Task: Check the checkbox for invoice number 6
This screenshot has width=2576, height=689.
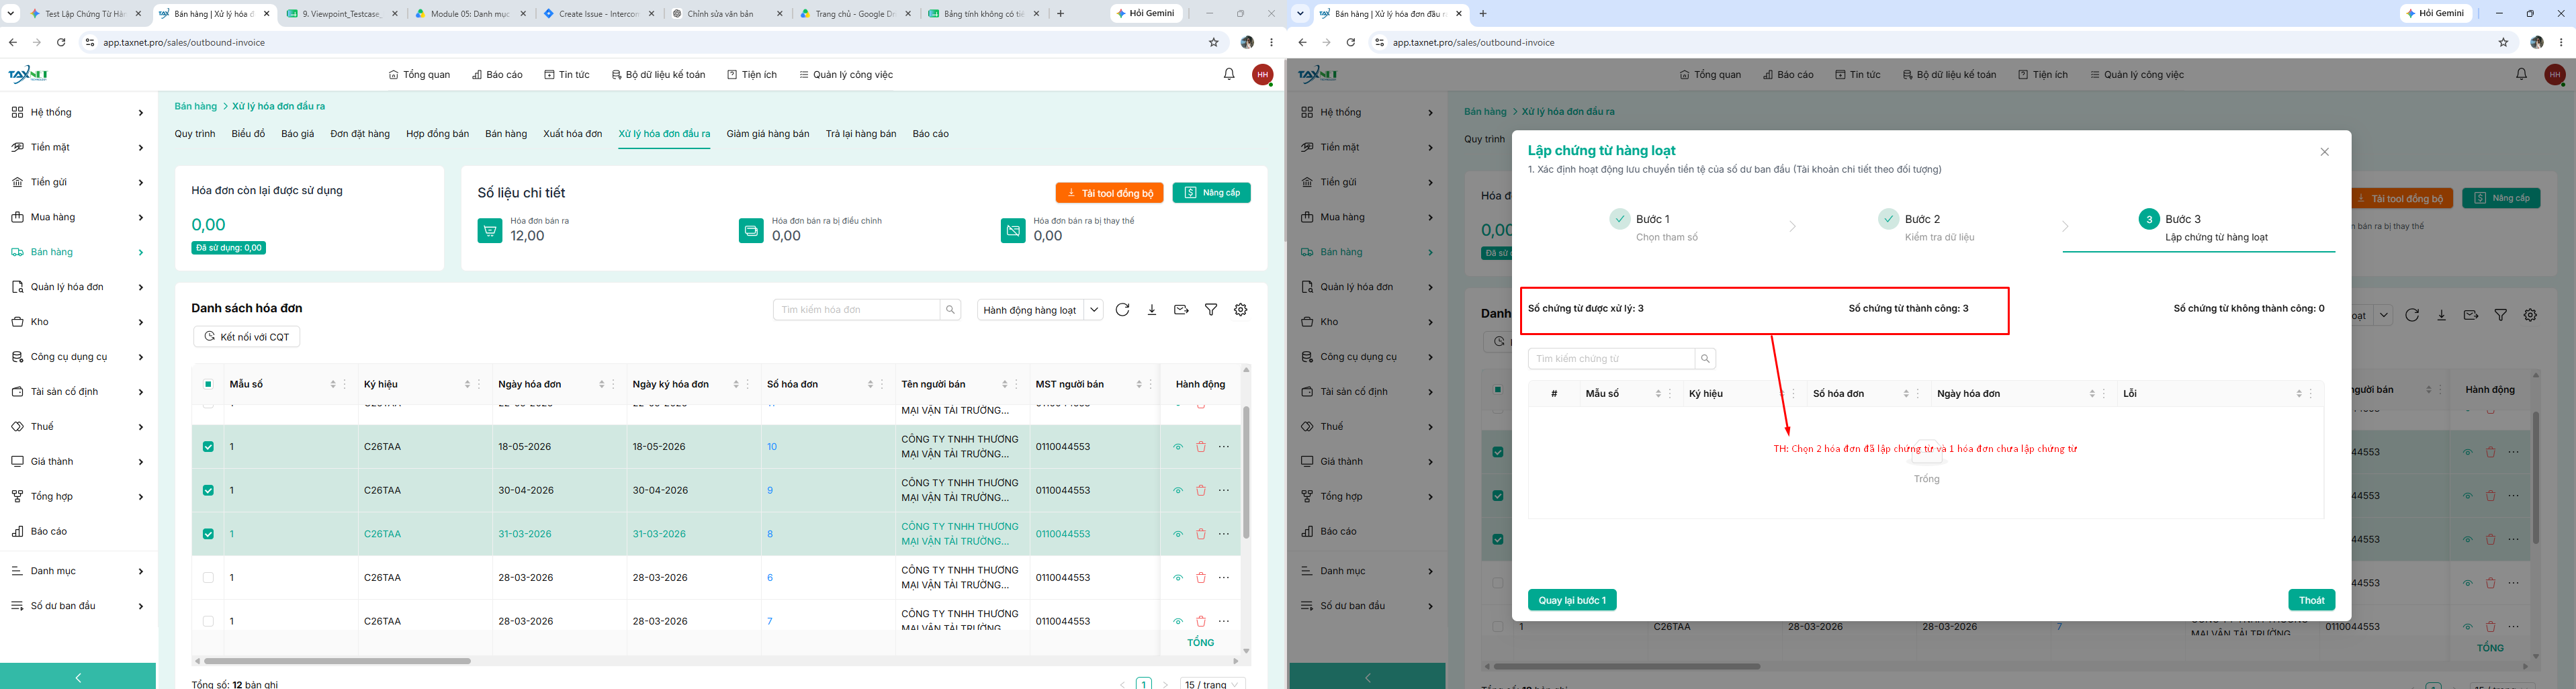Action: coord(208,577)
